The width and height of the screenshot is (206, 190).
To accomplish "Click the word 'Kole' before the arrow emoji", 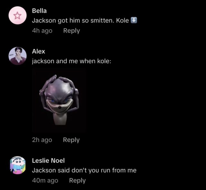I will point(122,21).
